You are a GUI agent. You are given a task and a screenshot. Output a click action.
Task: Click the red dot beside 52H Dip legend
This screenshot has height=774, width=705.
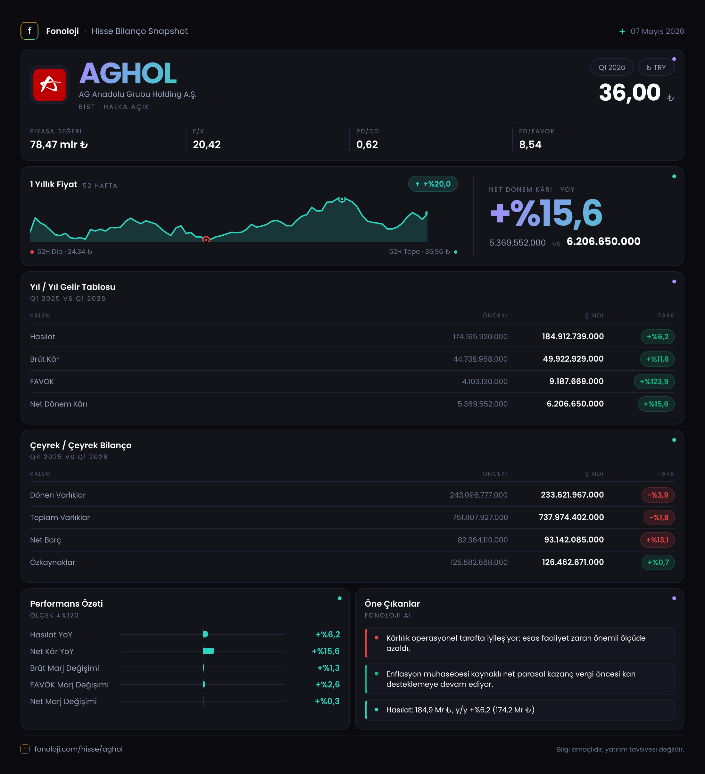pos(32,252)
